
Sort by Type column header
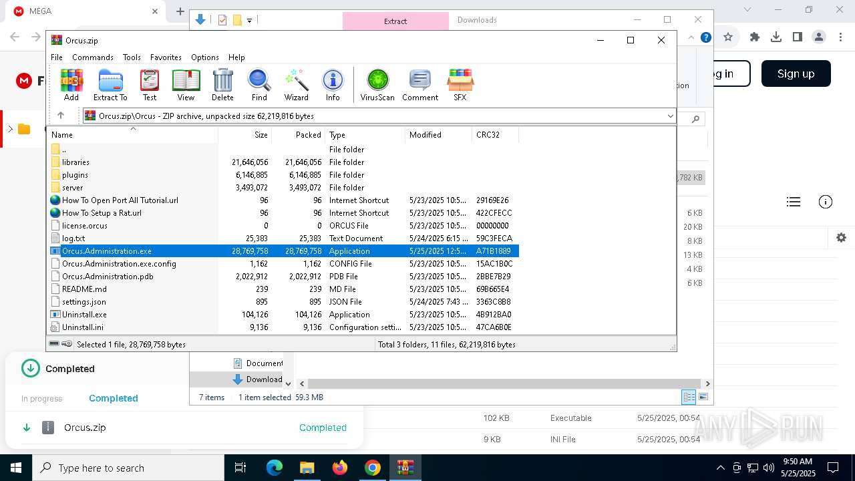(x=365, y=135)
